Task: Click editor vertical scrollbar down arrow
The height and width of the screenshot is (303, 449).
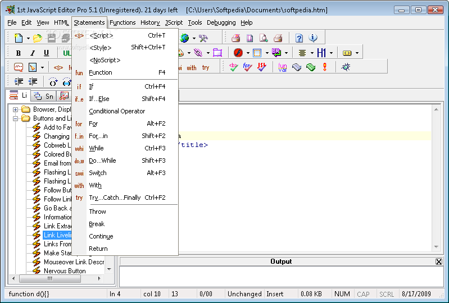Action: [x=436, y=247]
